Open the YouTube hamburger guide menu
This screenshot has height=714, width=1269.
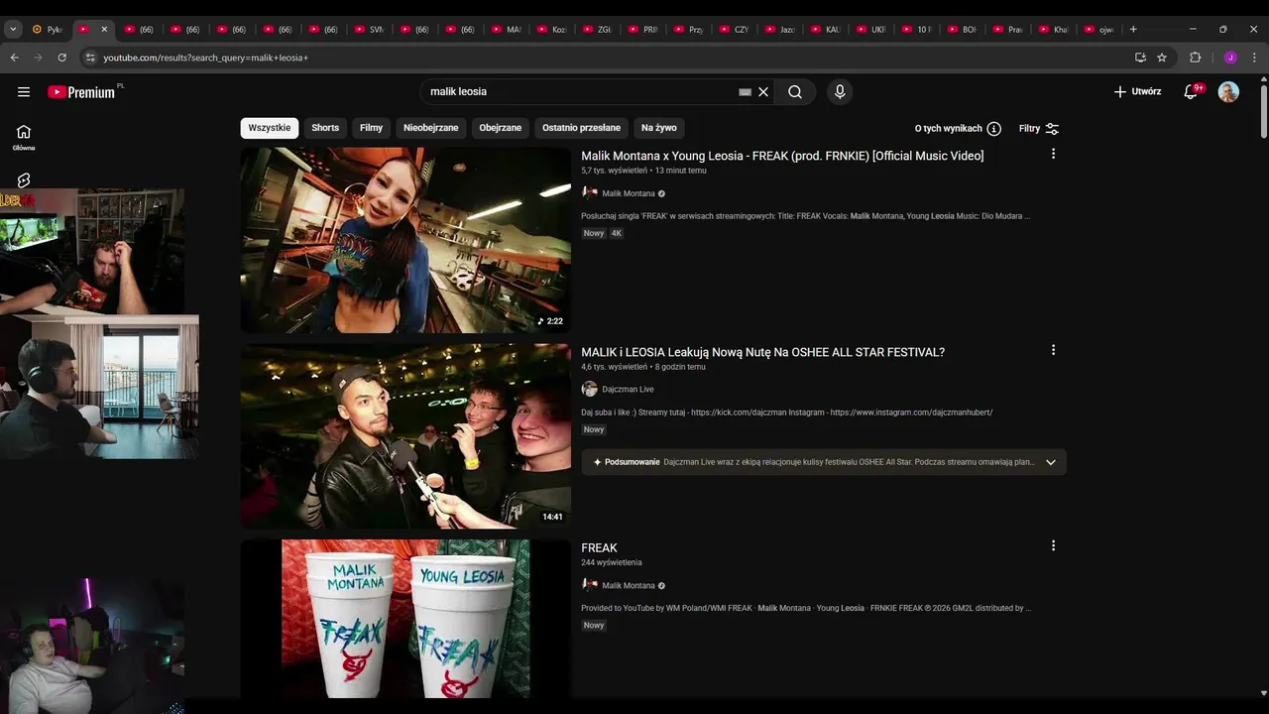[x=24, y=91]
